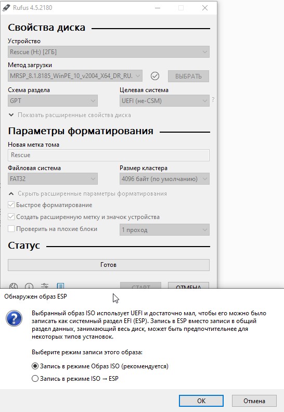Screen dimensions: 284x412
Task: Click the target system help question mark
Action: coord(213,100)
